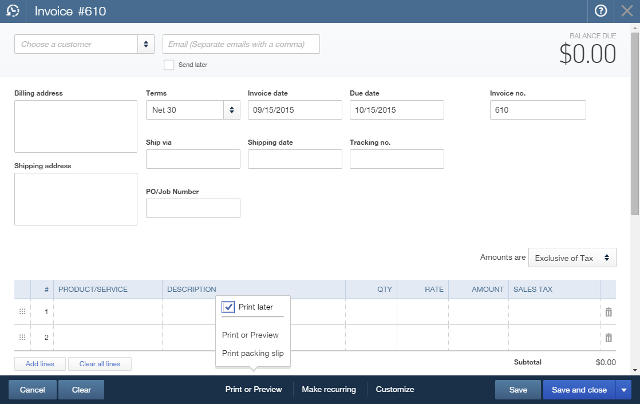Click the Ship via field
The width and height of the screenshot is (640, 404).
193,159
